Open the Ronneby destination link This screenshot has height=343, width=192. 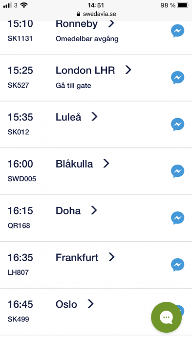pos(77,24)
